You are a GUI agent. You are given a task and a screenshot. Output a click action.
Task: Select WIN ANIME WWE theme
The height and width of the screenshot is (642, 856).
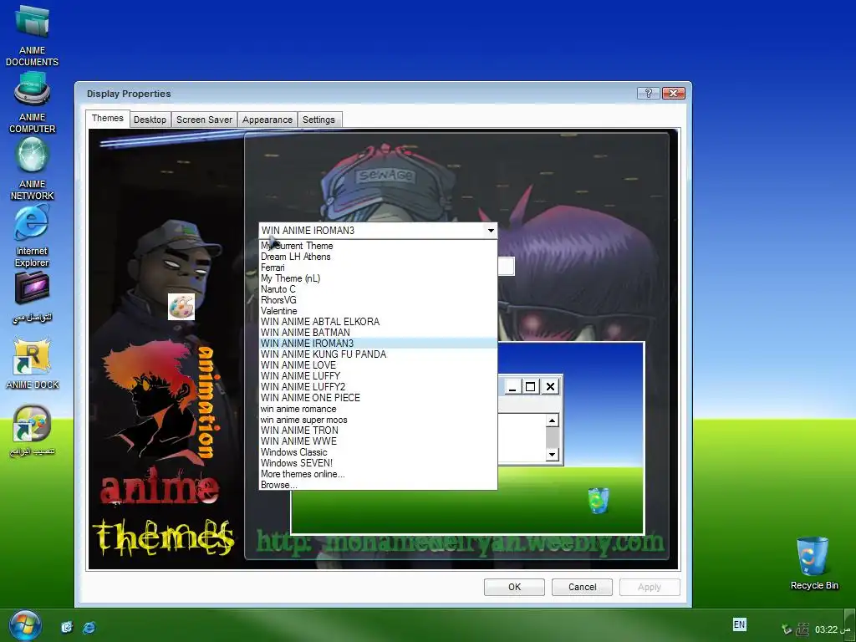(378, 441)
